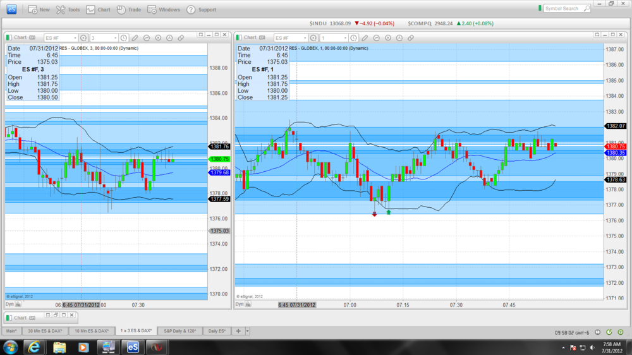Switch to Daily ES* tab
This screenshot has height=355, width=632.
217,331
